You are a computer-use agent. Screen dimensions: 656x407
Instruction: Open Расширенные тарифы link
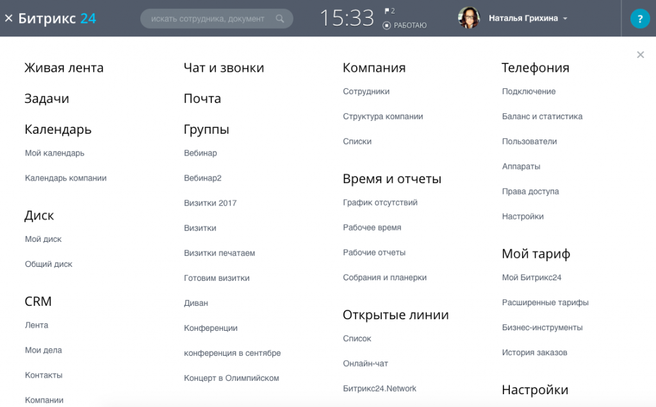(x=545, y=303)
